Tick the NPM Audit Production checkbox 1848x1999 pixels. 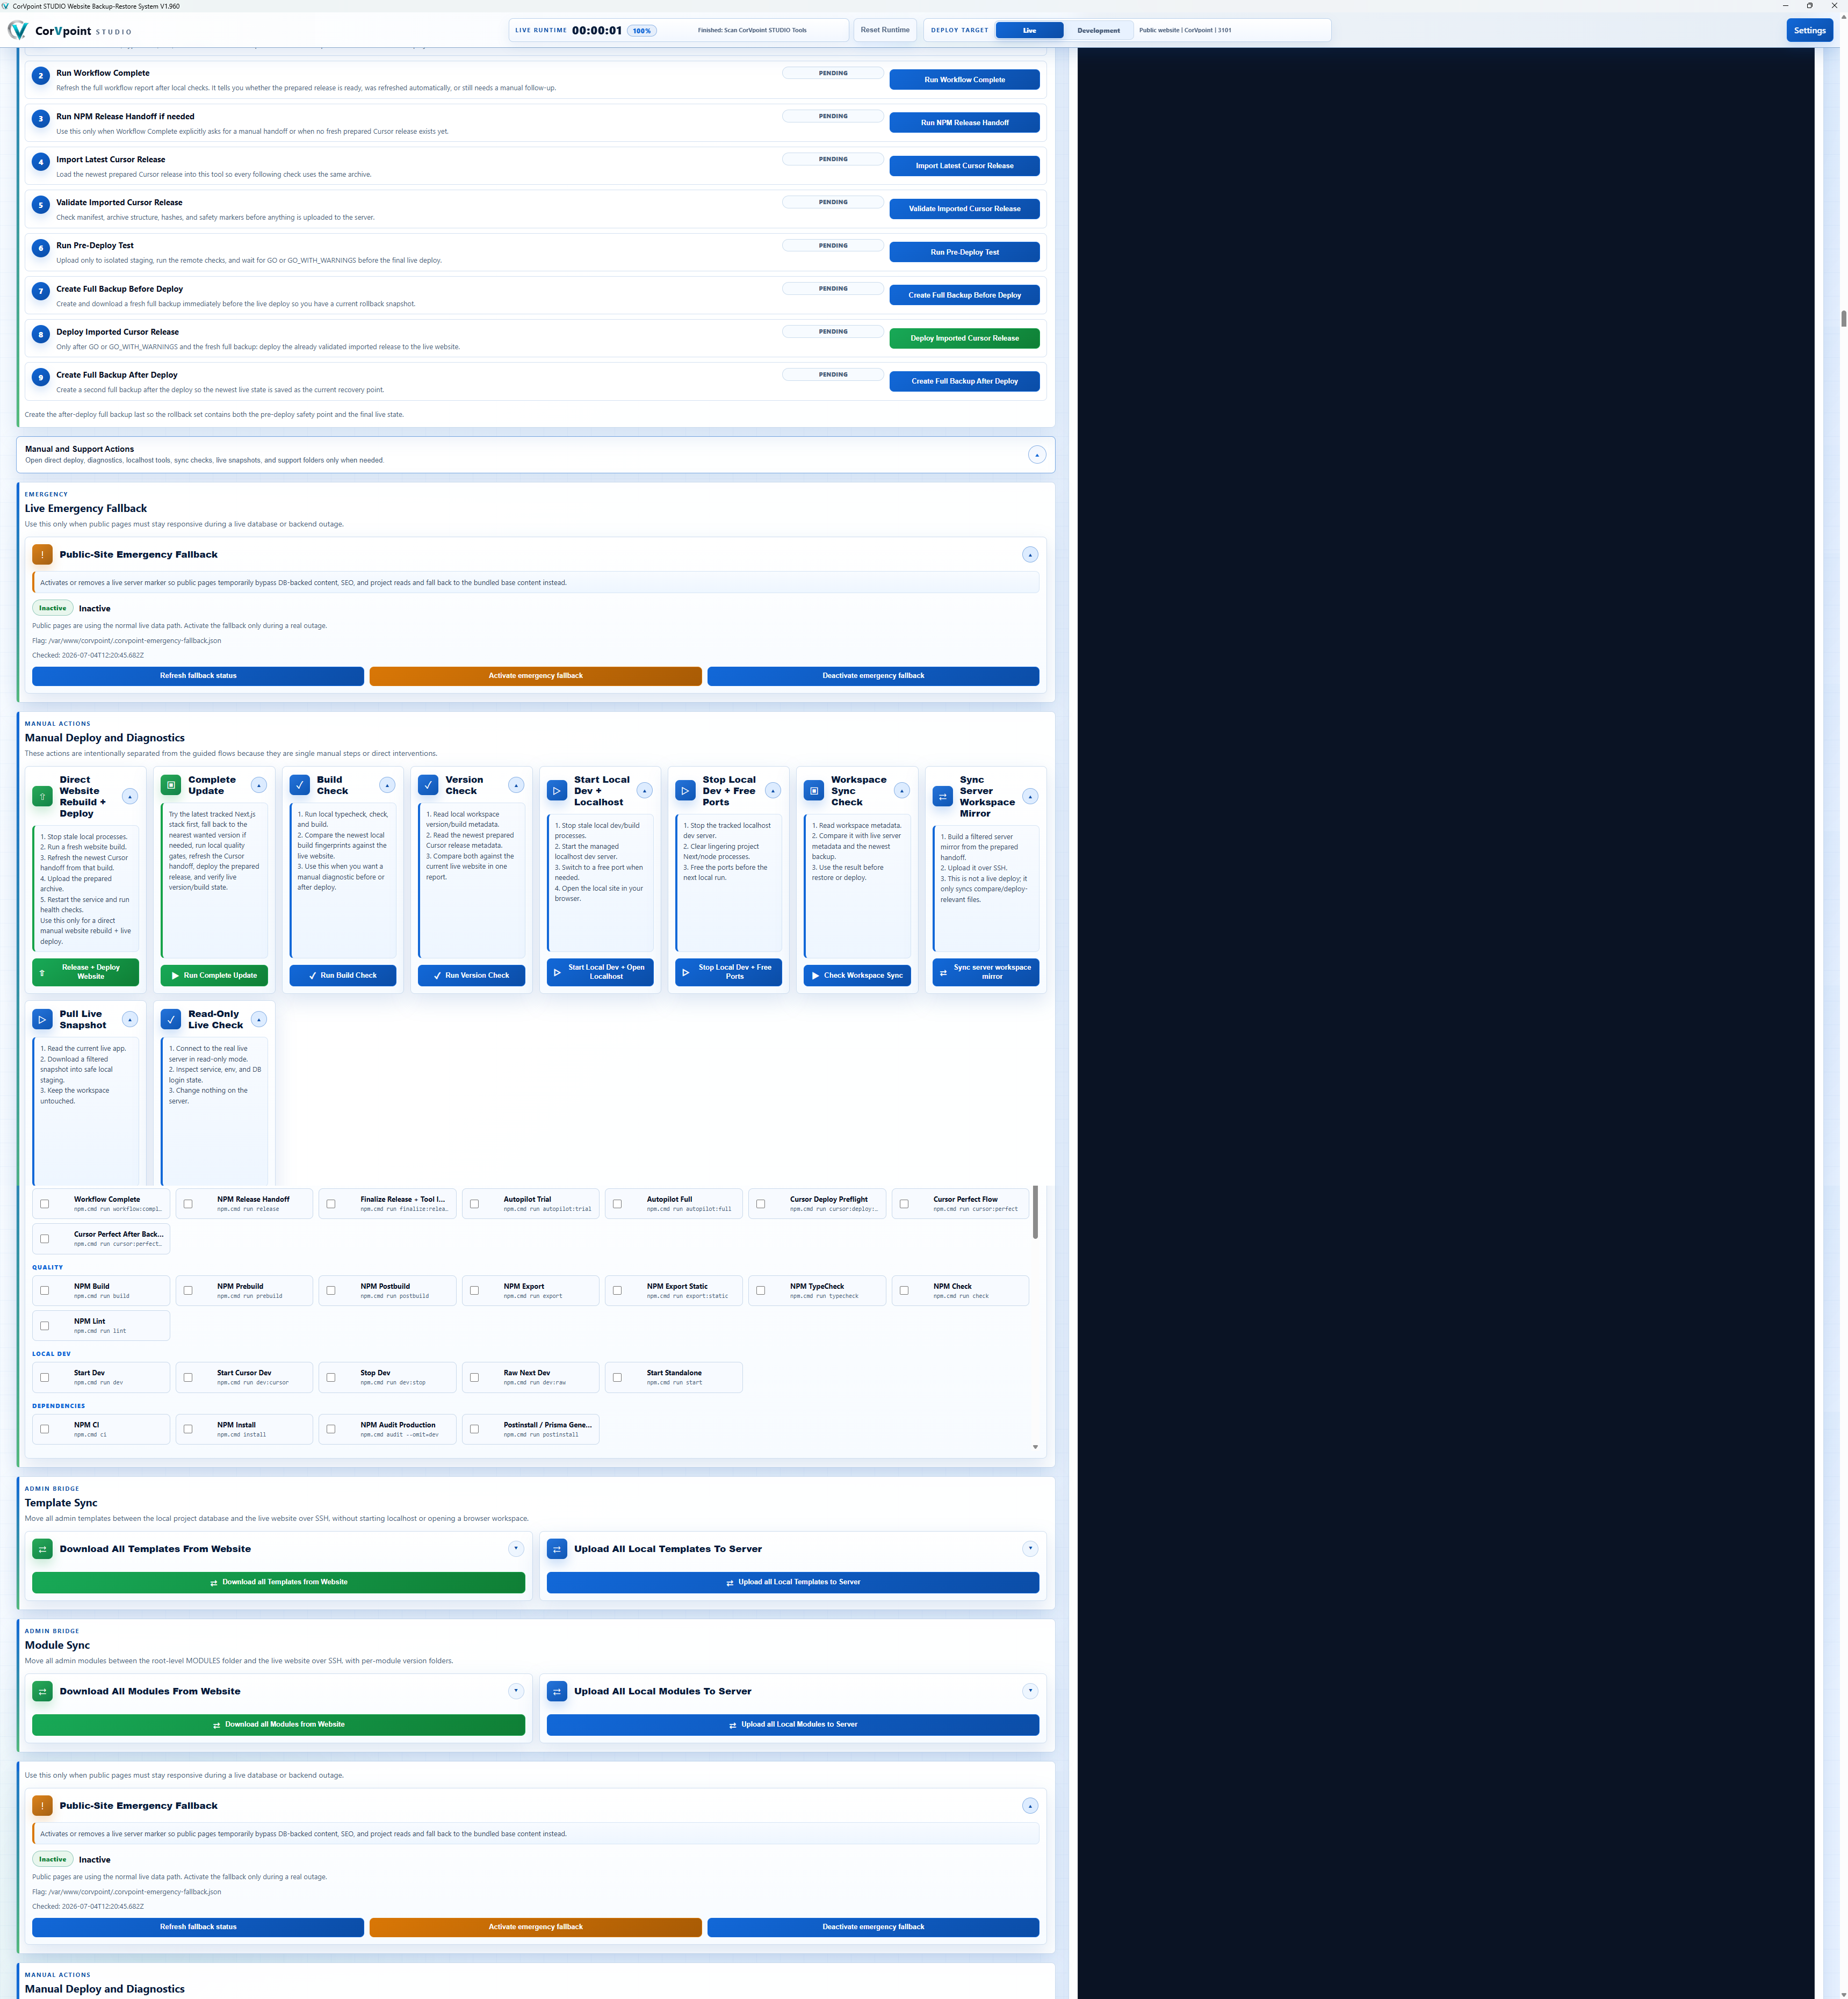[331, 1429]
